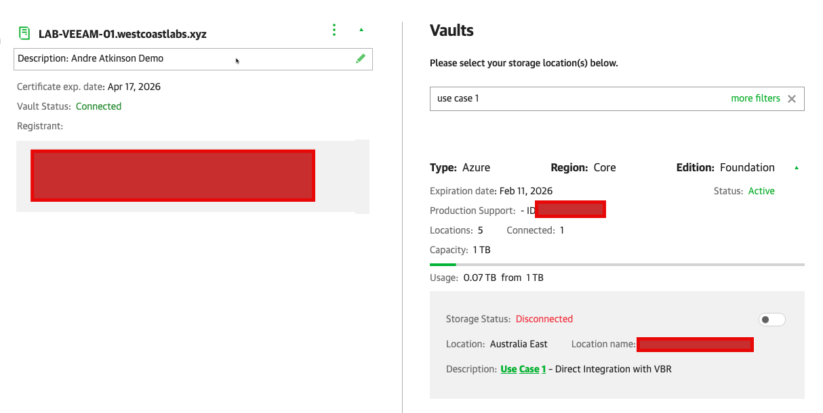Click the vault capacity usage bar
The width and height of the screenshot is (823, 413).
point(616,264)
